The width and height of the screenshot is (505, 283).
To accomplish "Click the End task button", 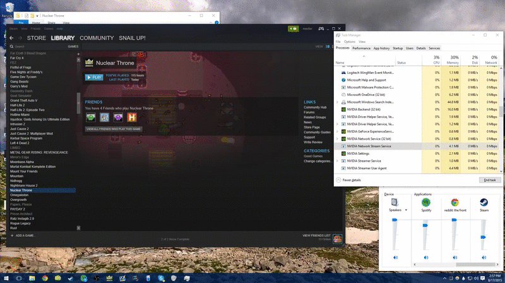I will click(490, 180).
